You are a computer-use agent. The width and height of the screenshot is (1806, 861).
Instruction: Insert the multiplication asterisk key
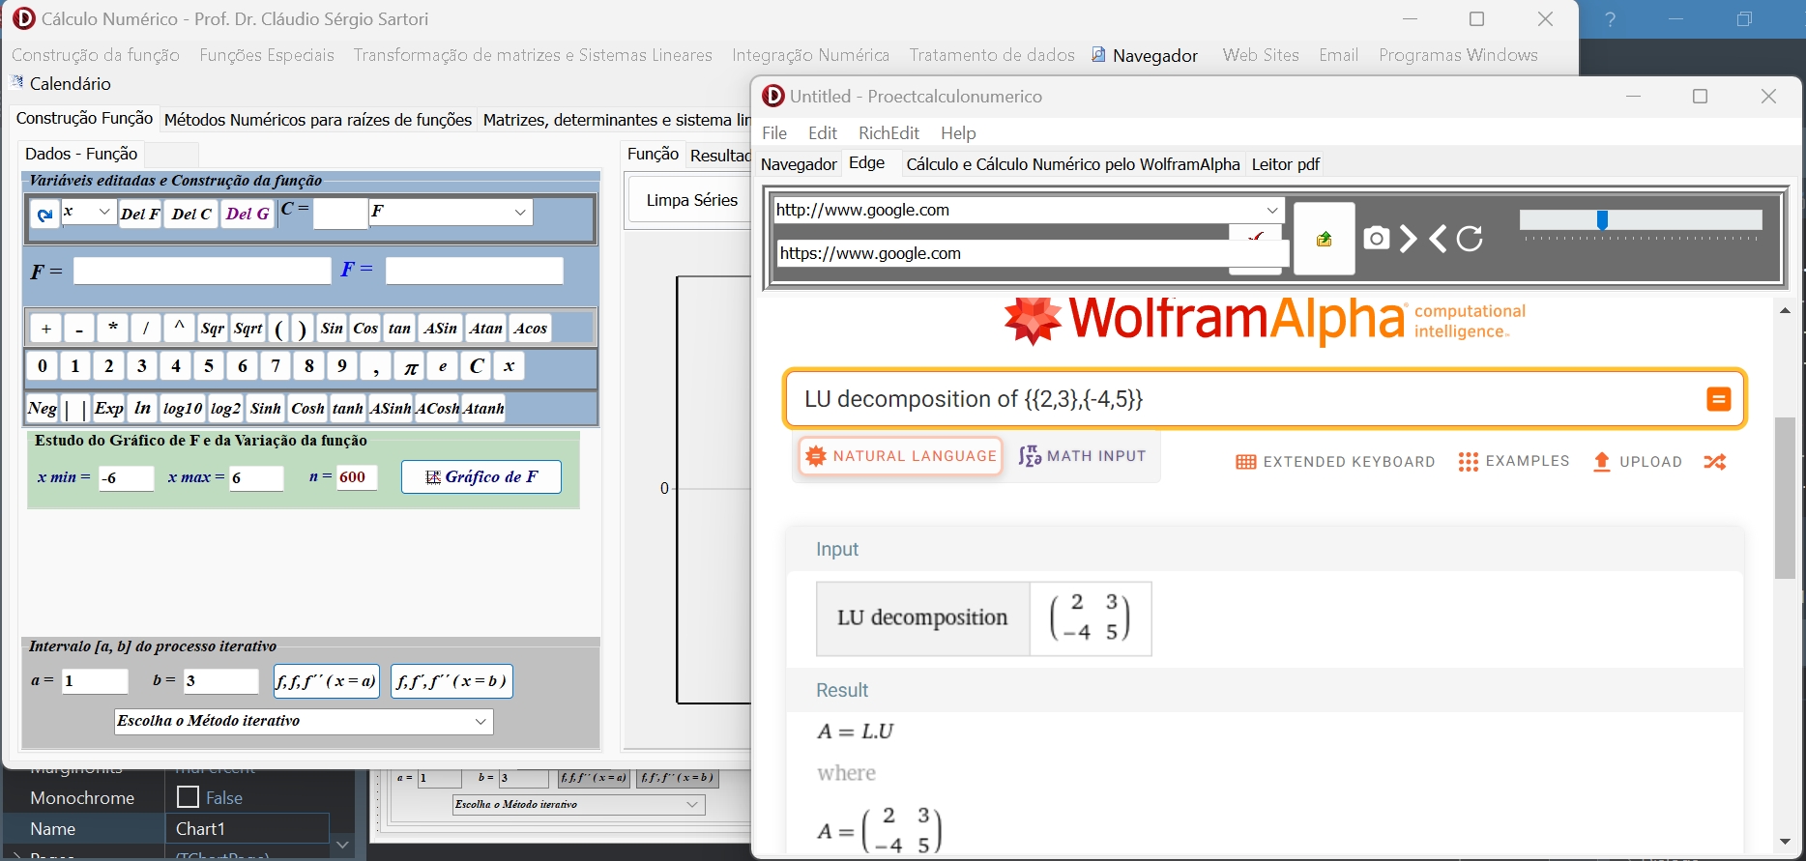[x=112, y=329]
